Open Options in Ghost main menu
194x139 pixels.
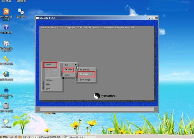click(x=49, y=80)
